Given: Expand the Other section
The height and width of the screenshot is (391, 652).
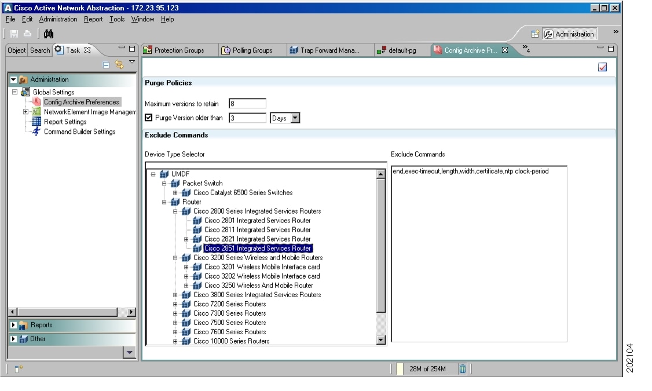Looking at the screenshot, I should (13, 339).
